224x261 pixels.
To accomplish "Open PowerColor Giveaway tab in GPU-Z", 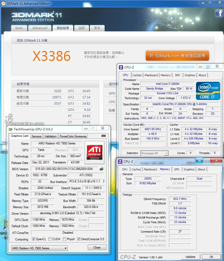I will tap(73, 136).
